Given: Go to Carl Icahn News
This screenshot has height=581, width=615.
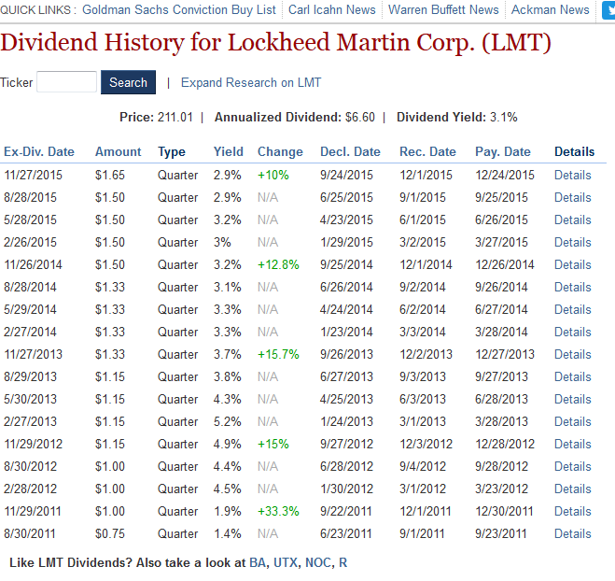Looking at the screenshot, I should [x=332, y=9].
